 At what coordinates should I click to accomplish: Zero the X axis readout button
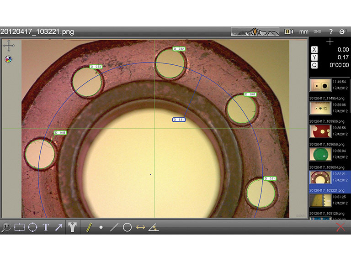[x=314, y=50]
